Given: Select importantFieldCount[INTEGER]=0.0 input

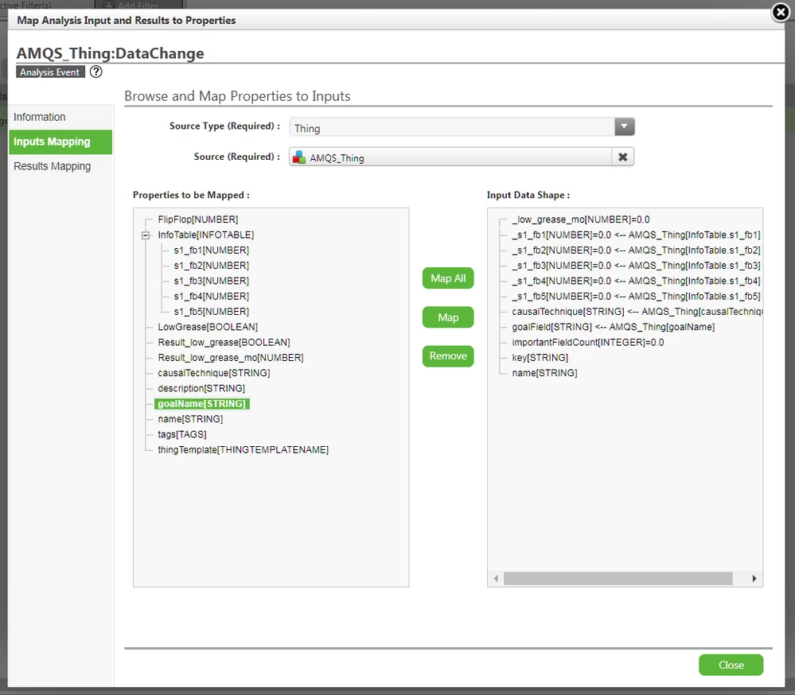Looking at the screenshot, I should (587, 343).
